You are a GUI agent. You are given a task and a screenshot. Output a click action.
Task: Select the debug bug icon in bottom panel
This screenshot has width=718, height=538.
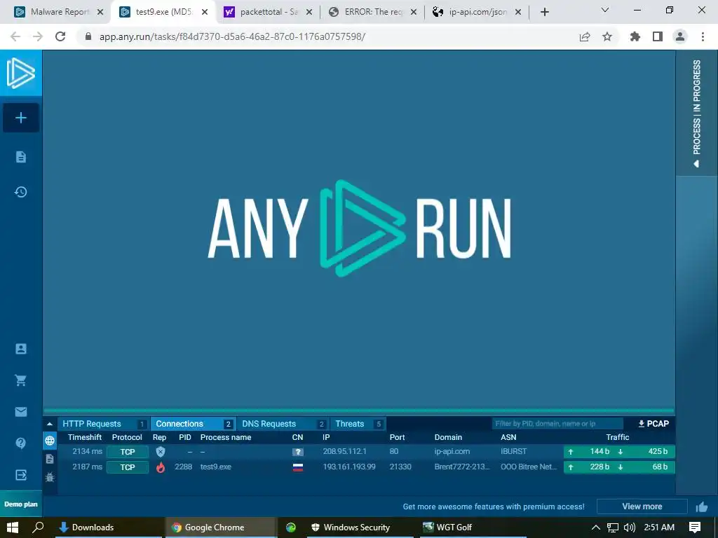coord(50,477)
